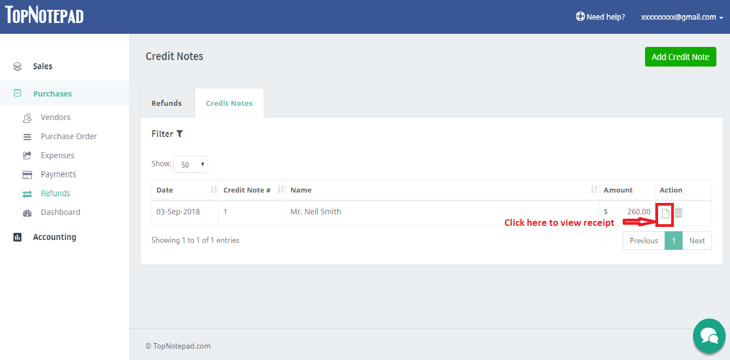The image size is (730, 360).
Task: Click the TopNotepad logo
Action: [x=45, y=15]
